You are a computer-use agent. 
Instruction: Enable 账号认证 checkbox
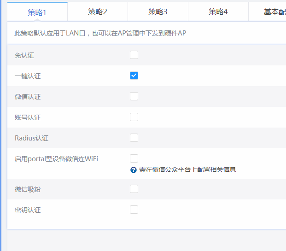click(x=134, y=117)
